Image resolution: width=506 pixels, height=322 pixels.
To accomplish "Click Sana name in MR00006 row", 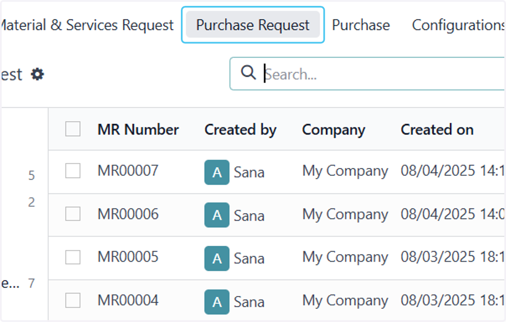I will coord(249,216).
